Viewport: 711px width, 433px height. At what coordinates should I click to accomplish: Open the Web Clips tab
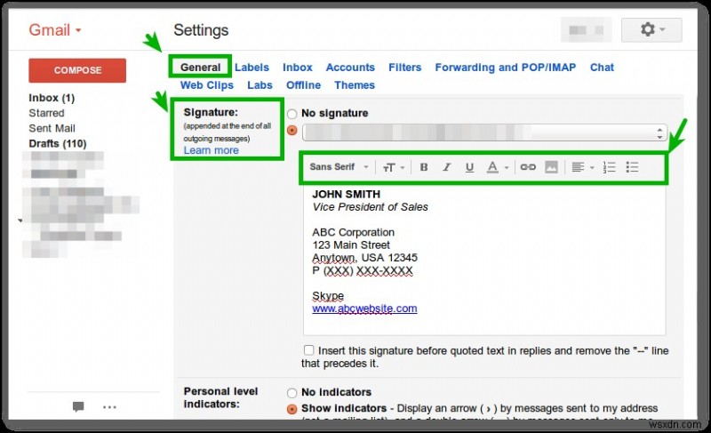[x=207, y=84]
